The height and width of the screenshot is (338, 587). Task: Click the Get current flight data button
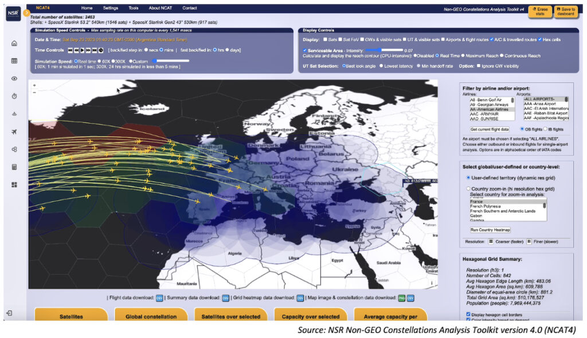point(490,129)
